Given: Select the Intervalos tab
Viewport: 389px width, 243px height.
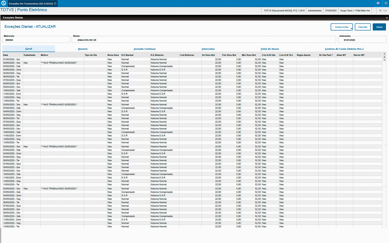Looking at the screenshot, I should [208, 49].
